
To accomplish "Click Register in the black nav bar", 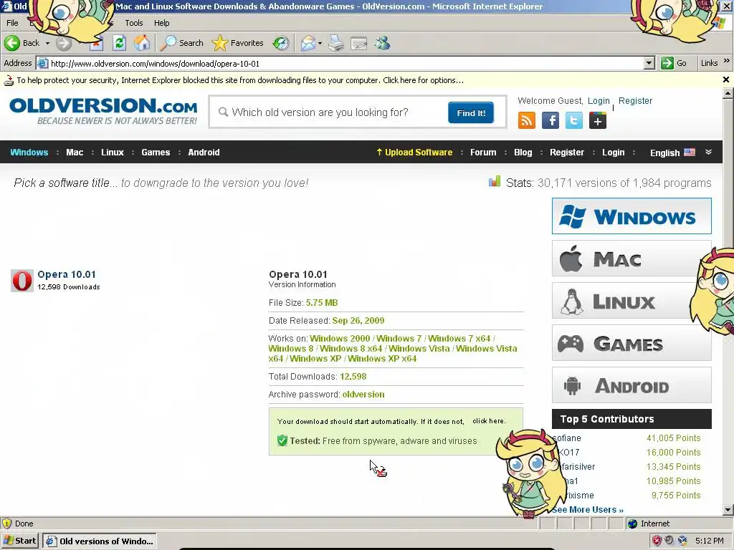I will 567,153.
